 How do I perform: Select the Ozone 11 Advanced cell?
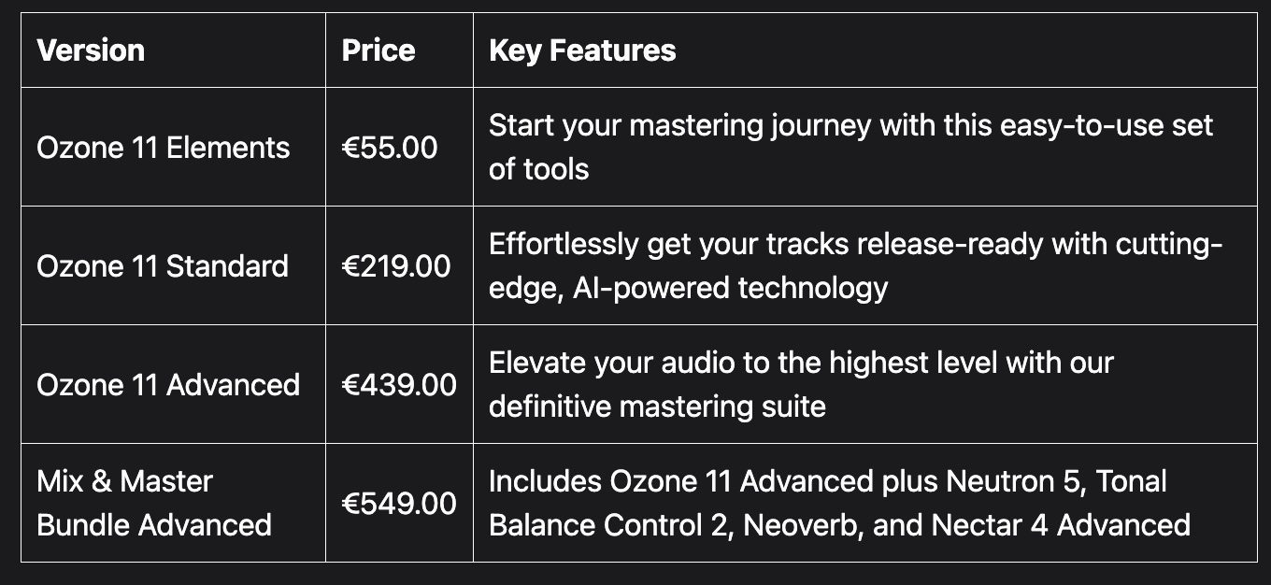[x=168, y=385]
